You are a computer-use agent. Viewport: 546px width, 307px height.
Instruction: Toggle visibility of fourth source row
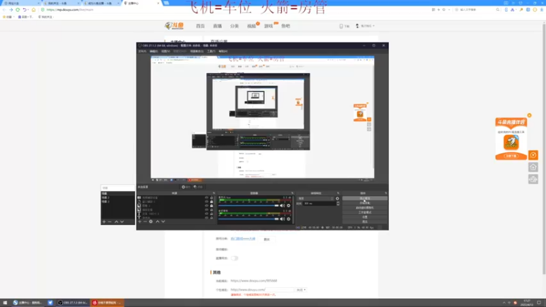point(207,210)
